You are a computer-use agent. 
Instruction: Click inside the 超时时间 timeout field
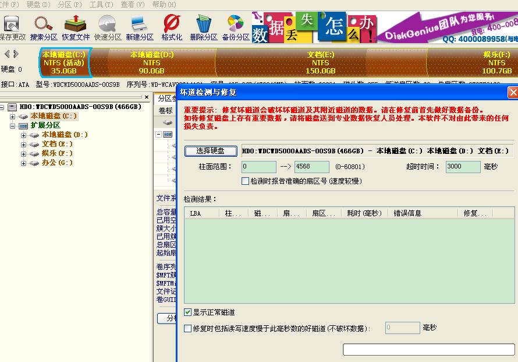(463, 167)
